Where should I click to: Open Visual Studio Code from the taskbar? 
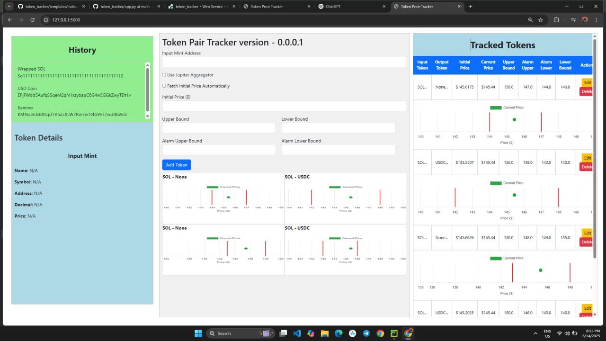tap(297, 333)
